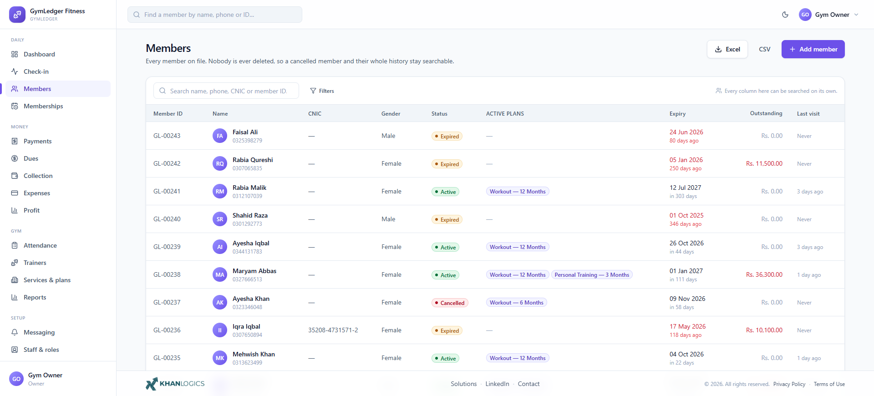Focus the members table search box
Image resolution: width=874 pixels, height=396 pixels.
226,91
